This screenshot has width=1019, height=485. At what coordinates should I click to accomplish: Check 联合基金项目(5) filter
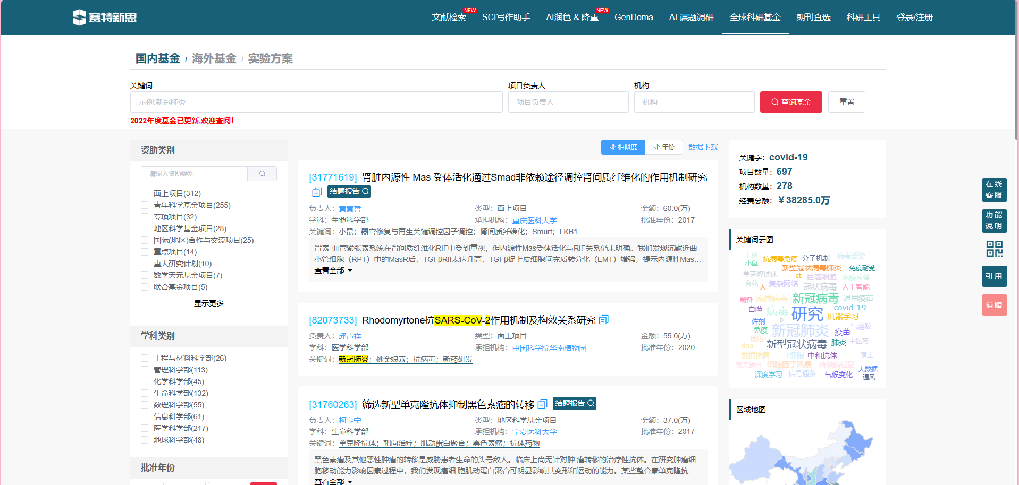point(145,287)
